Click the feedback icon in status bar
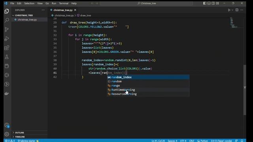Screen dimensions: 253x142 tap(236, 140)
